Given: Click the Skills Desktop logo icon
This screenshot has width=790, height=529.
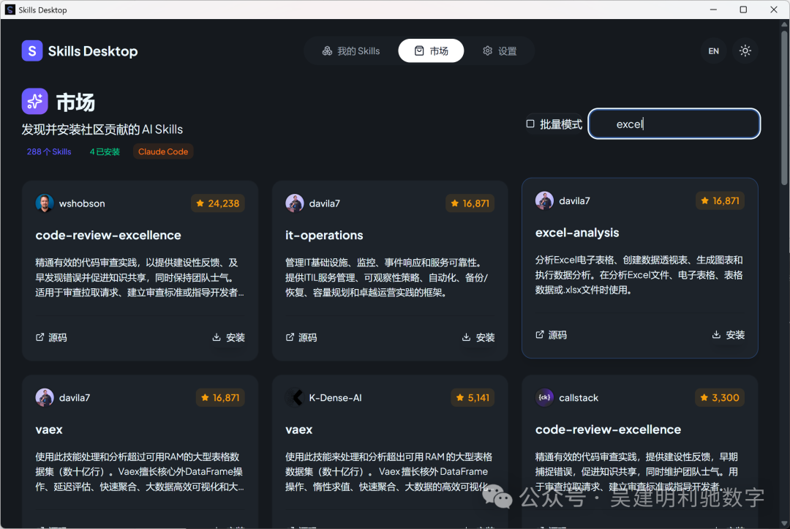Looking at the screenshot, I should (x=31, y=50).
